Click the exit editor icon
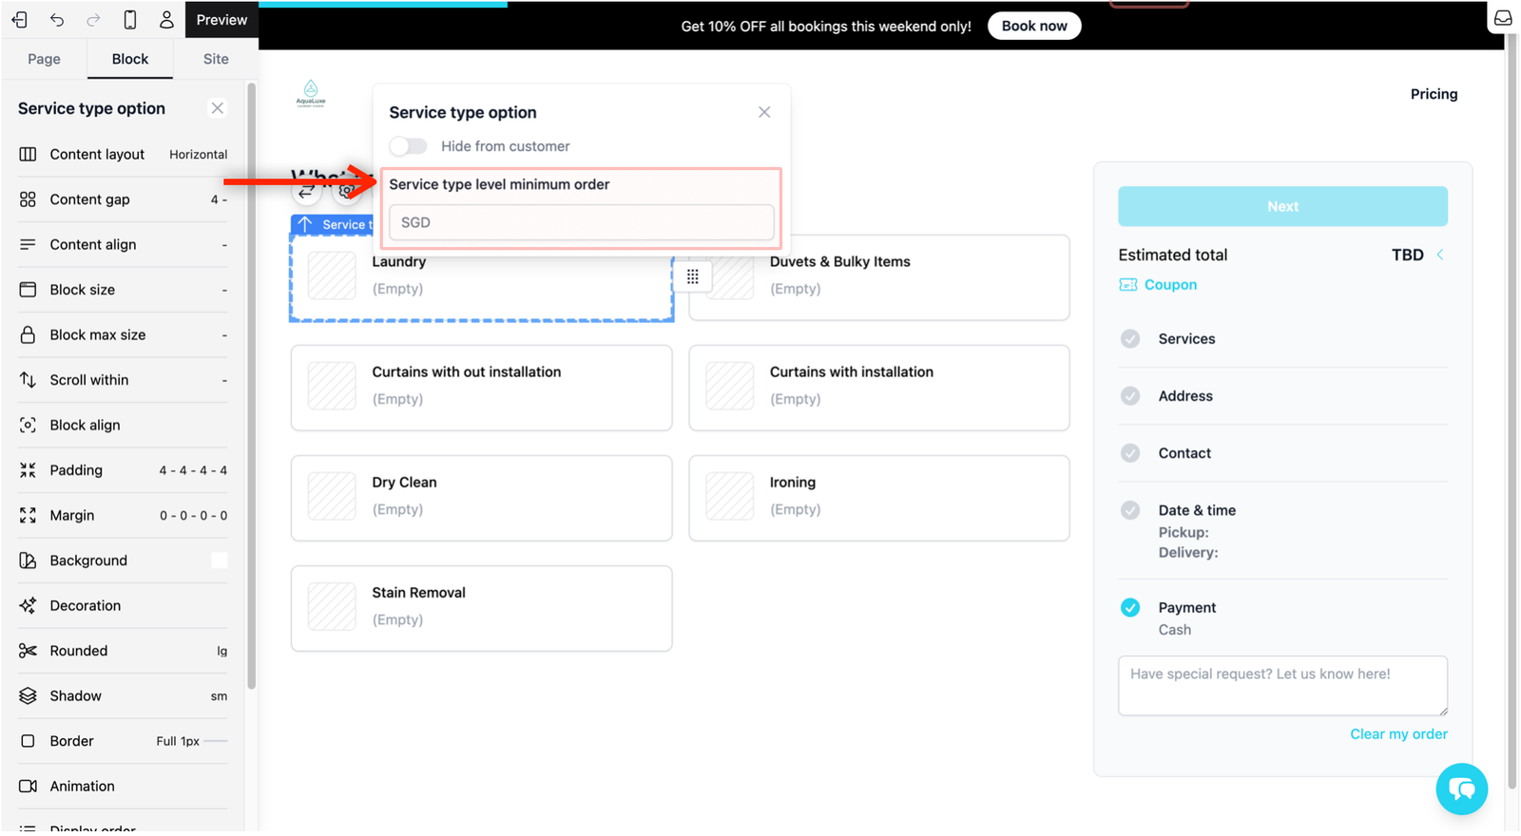The image size is (1521, 836). (20, 19)
